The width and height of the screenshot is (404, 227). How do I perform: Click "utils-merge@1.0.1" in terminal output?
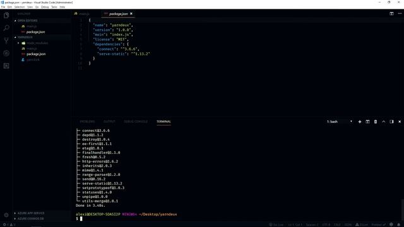[x=100, y=201]
